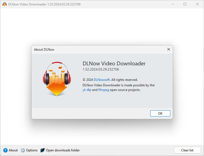204x156 pixels.
Task: Click the Options gear icon
Action: [23, 150]
